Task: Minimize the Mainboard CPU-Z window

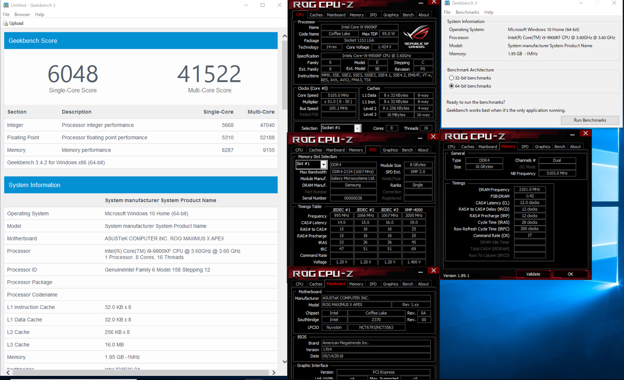Action: (420, 272)
